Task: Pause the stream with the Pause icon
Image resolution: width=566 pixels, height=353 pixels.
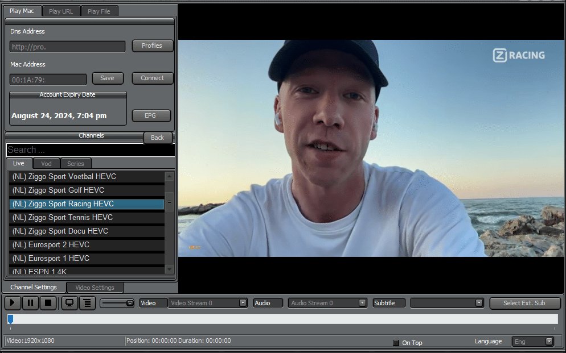Action: point(31,303)
